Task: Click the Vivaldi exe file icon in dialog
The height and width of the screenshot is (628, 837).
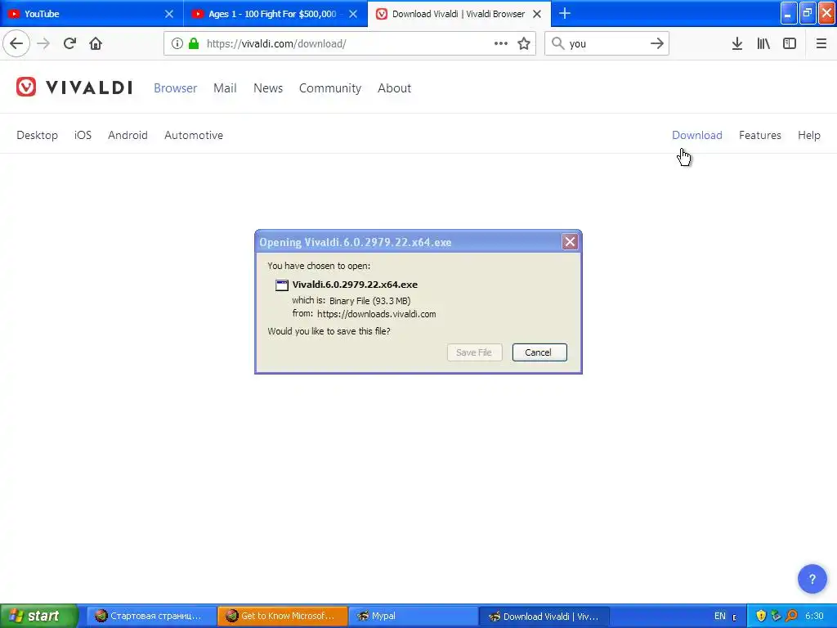Action: [x=282, y=285]
